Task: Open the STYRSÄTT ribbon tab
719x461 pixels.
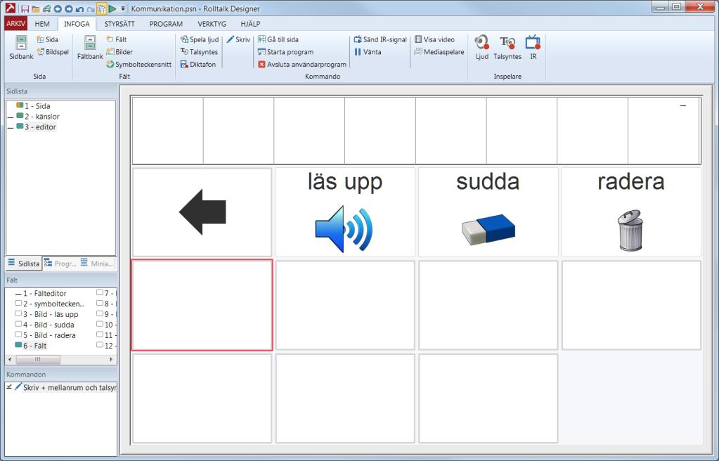Action: click(x=119, y=24)
